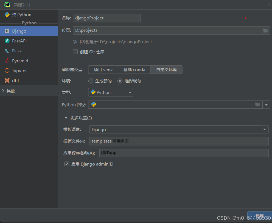Click the 创建 button
272x223 pixels.
pyautogui.click(x=259, y=216)
